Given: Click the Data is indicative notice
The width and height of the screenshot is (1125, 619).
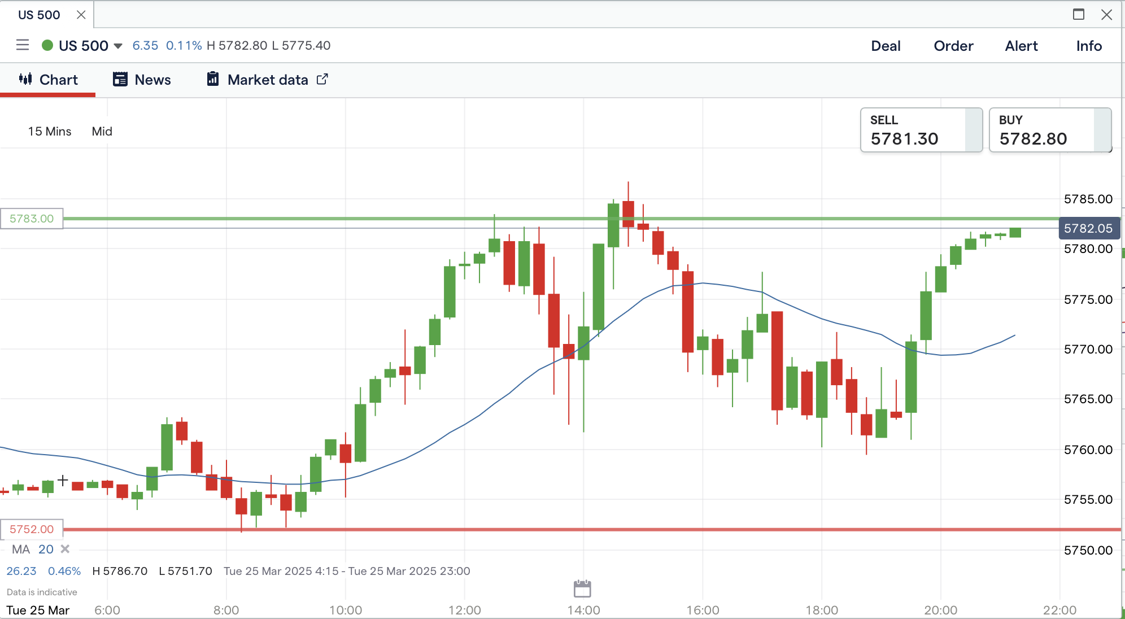Looking at the screenshot, I should 42,592.
